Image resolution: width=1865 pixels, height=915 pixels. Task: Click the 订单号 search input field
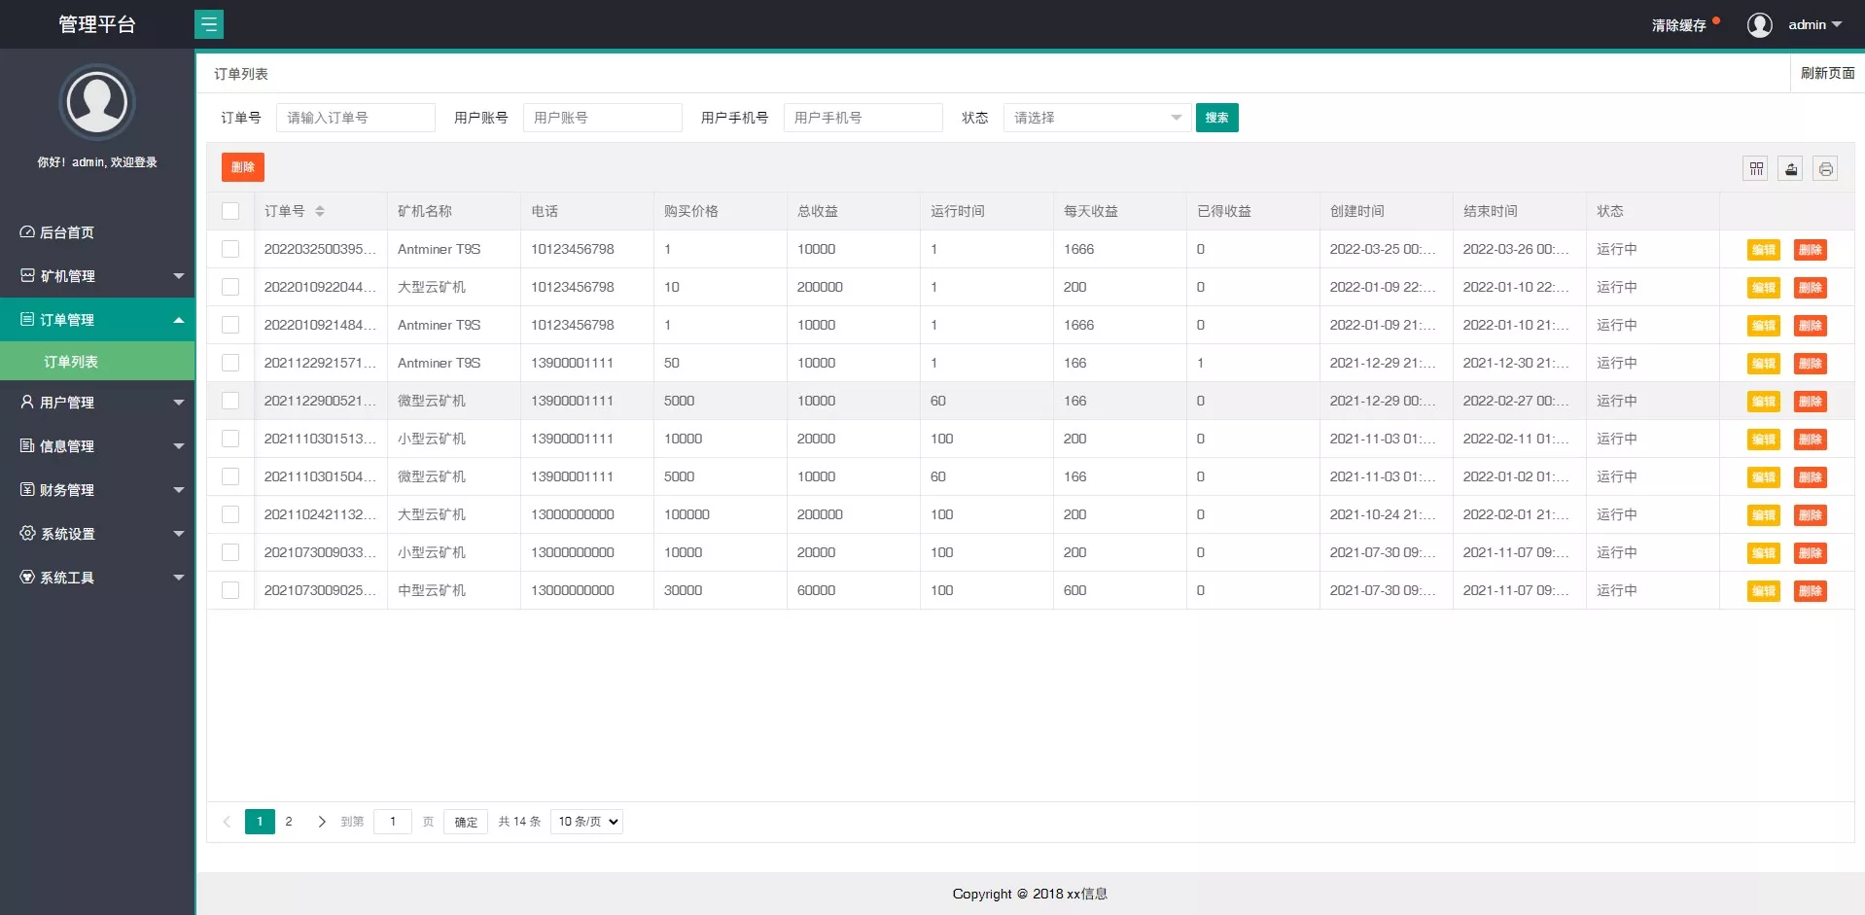[355, 118]
